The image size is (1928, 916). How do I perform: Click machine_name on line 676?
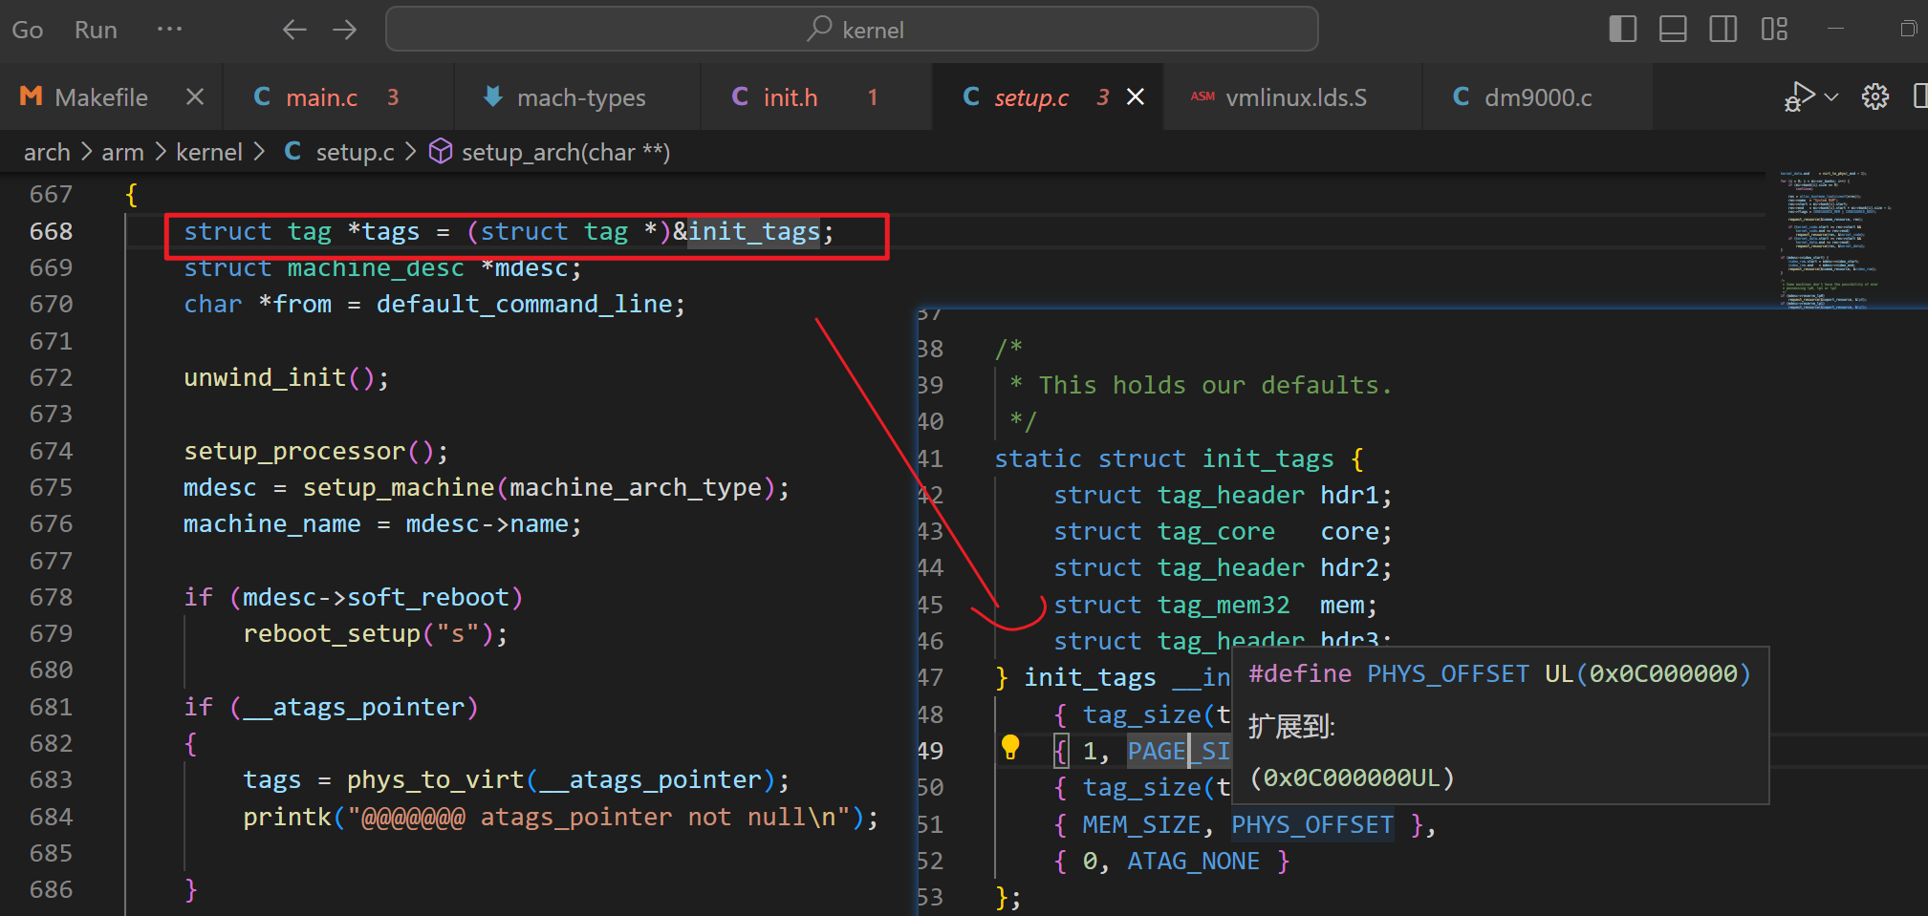(x=271, y=523)
